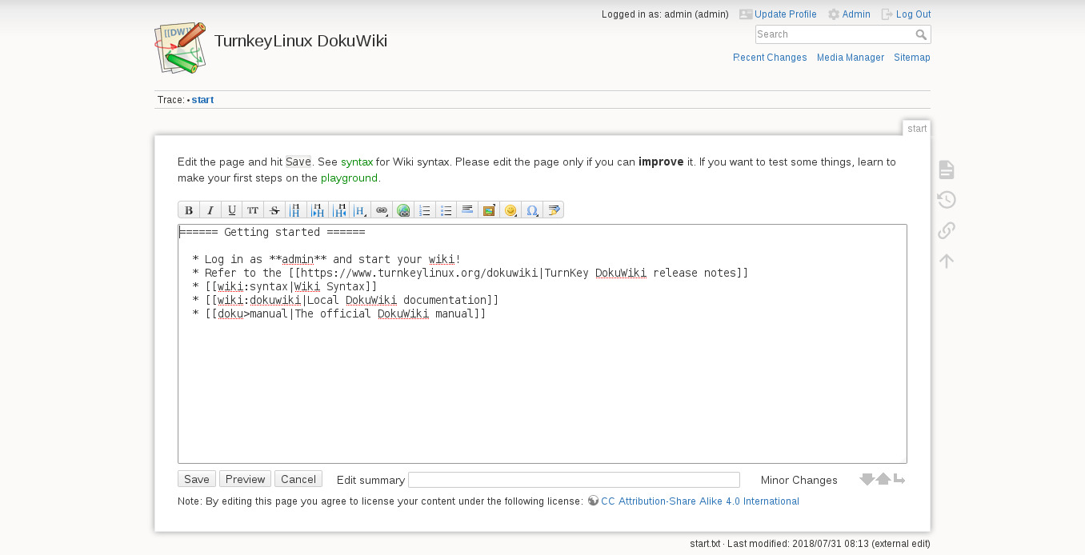Show old revisions of the page

tap(947, 200)
